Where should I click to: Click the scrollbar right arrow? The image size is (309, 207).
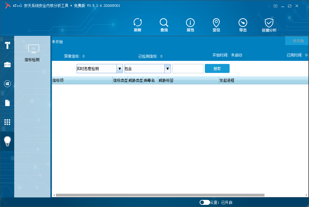point(307,195)
